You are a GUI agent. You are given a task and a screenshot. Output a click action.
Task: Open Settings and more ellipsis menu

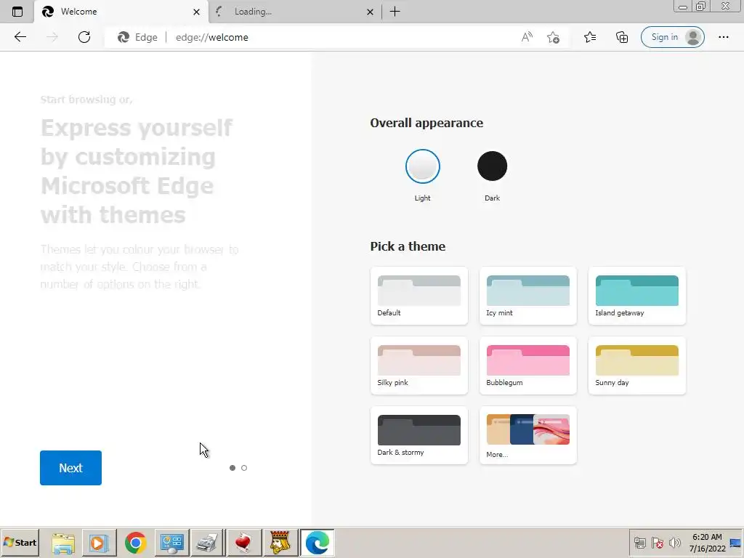pos(723,37)
